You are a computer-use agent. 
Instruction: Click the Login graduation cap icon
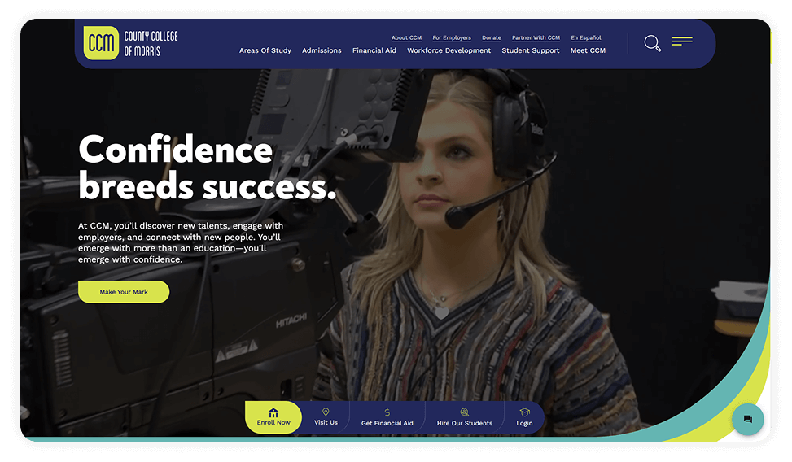tap(524, 412)
